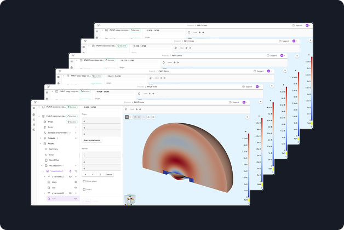Image resolution: width=344 pixels, height=230 pixels.
Task: Click the Sweeps and overrides function icon
Action: click(45, 133)
